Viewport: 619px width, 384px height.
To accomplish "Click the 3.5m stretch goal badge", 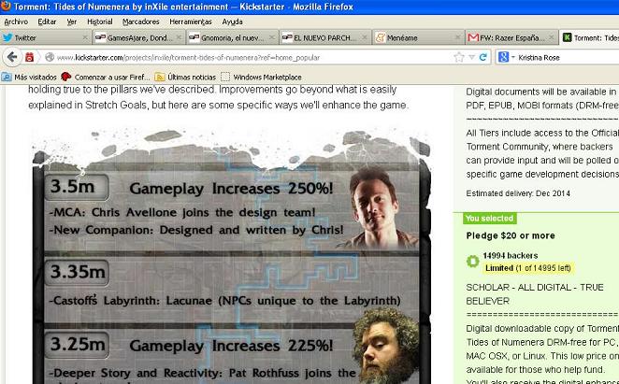I will (77, 187).
